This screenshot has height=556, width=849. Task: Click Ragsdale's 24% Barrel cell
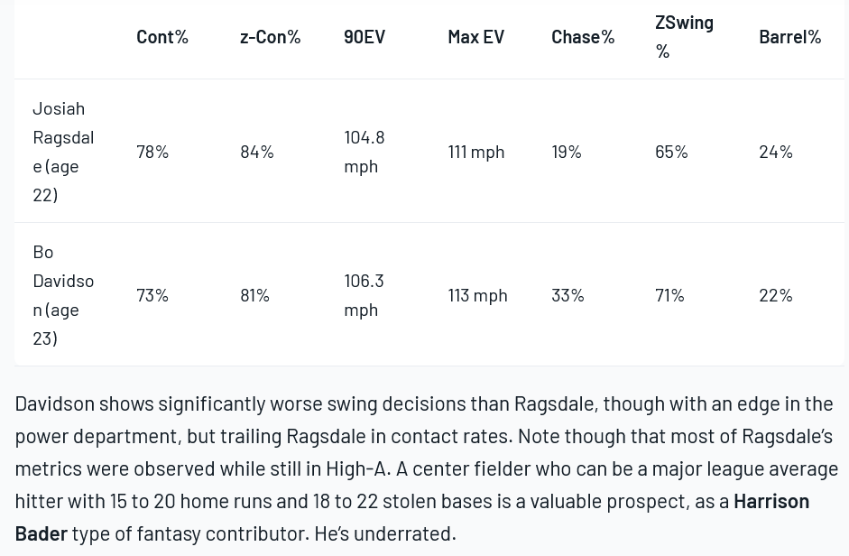click(x=776, y=152)
